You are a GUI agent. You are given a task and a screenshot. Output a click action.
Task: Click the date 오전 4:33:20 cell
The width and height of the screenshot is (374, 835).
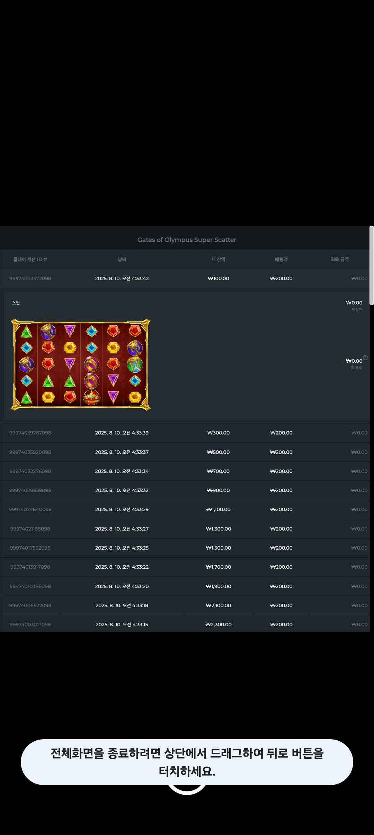coord(122,586)
